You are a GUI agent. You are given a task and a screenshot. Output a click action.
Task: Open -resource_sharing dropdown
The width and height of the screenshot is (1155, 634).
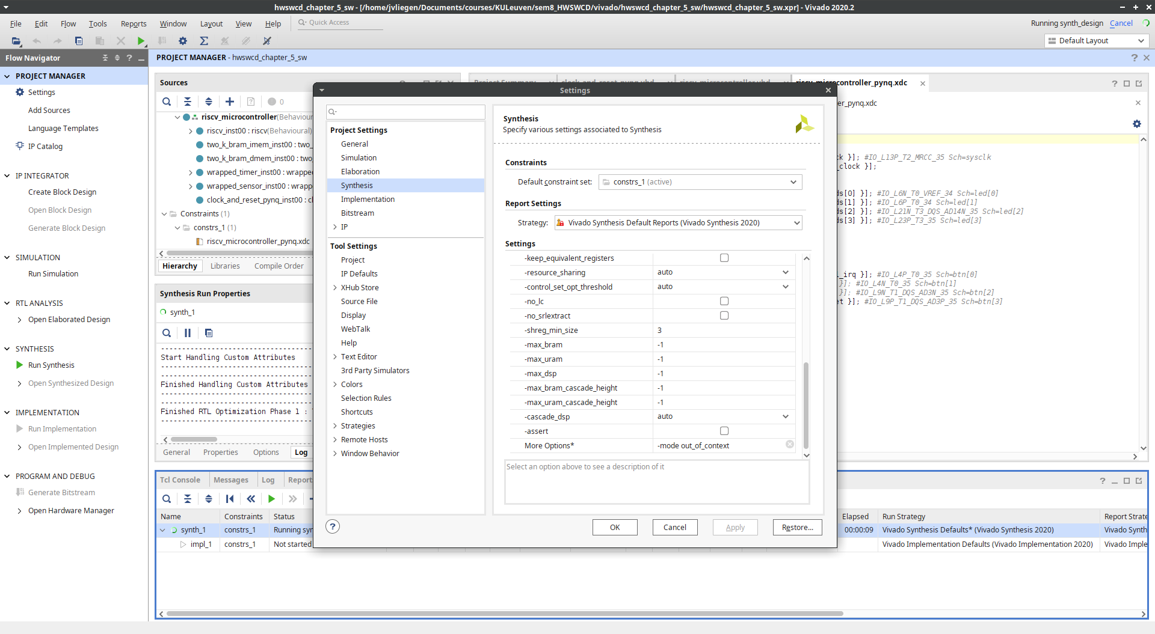pyautogui.click(x=724, y=272)
